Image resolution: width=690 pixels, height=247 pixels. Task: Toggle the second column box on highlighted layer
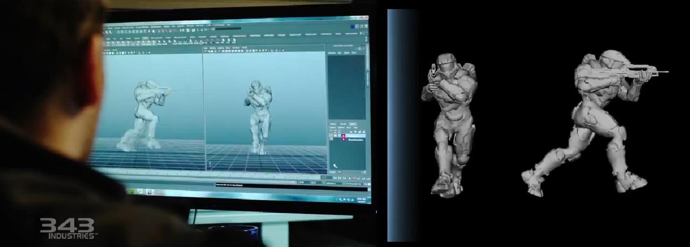pos(336,136)
